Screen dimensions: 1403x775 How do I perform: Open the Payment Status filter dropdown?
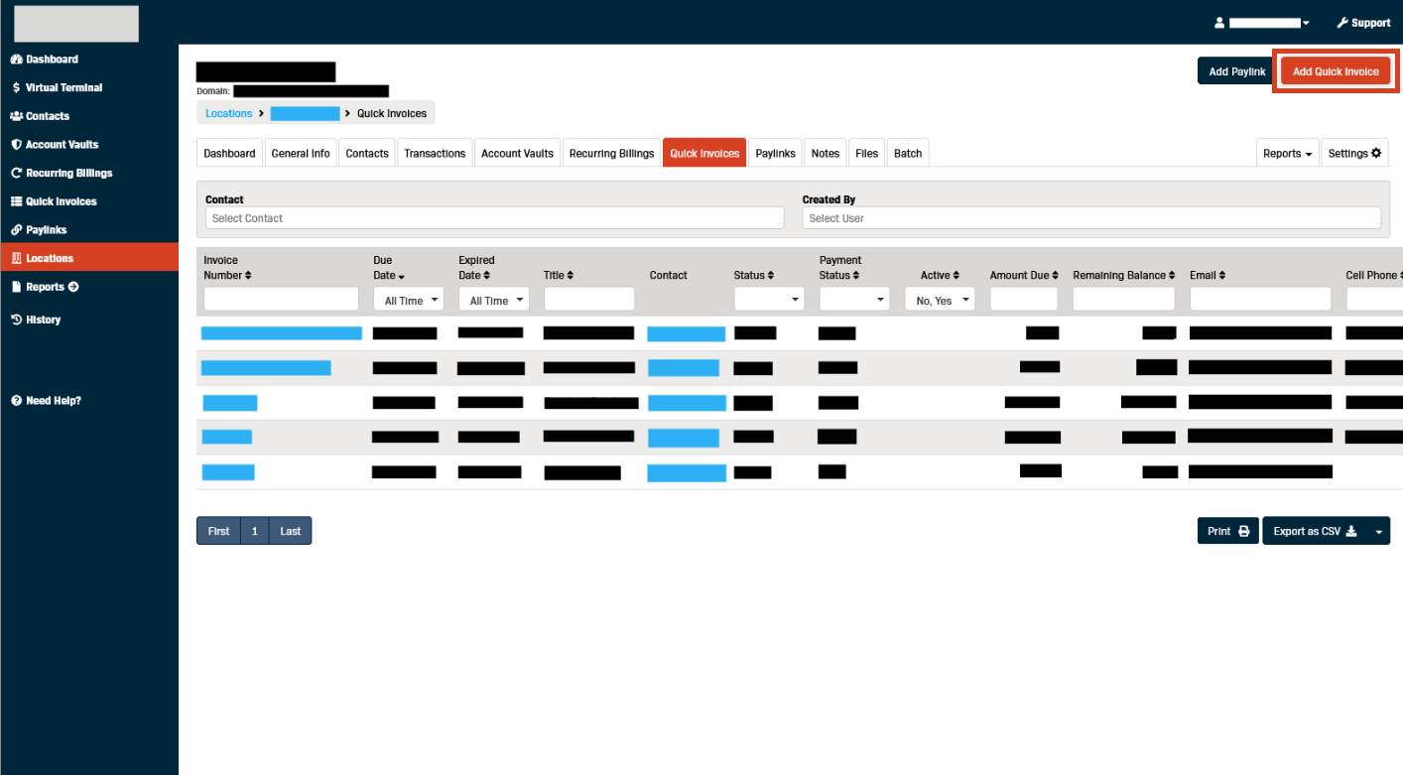coord(854,299)
